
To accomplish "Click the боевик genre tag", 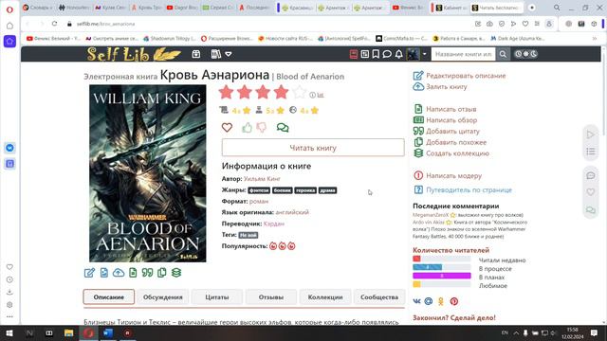I will tap(283, 190).
